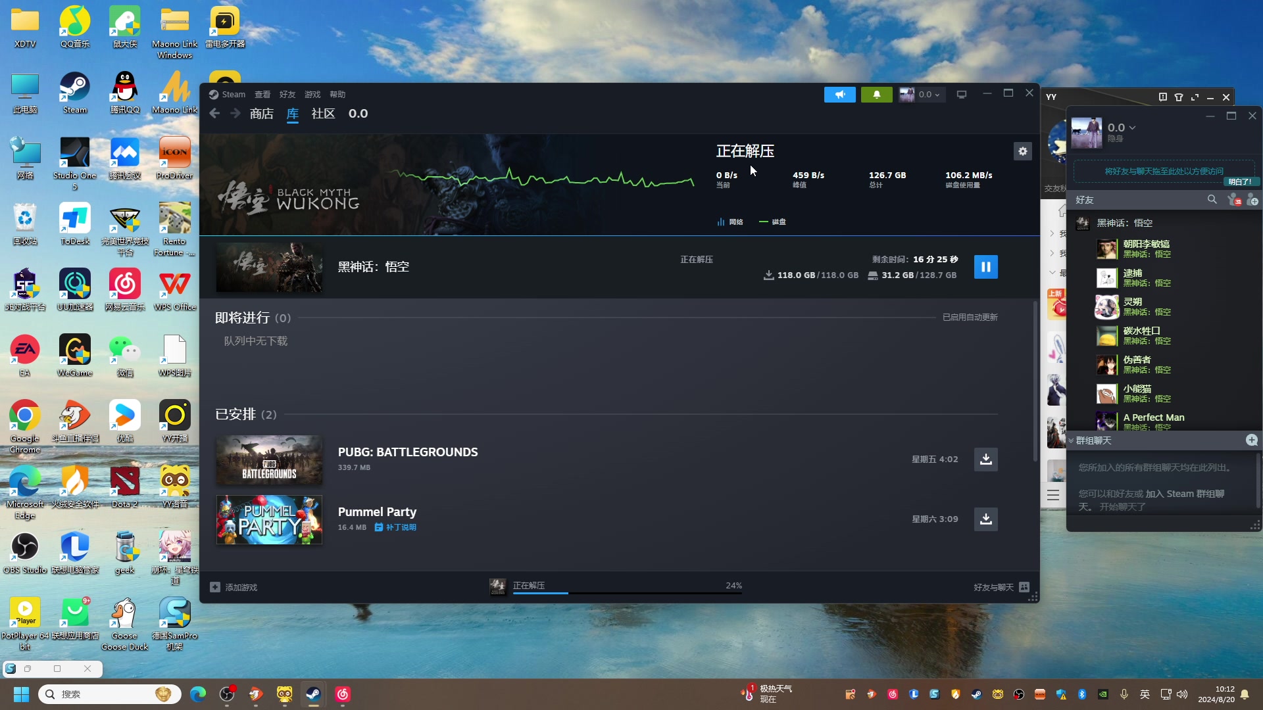The width and height of the screenshot is (1263, 710).
Task: Open the Steam announcements megaphone icon
Action: (840, 94)
